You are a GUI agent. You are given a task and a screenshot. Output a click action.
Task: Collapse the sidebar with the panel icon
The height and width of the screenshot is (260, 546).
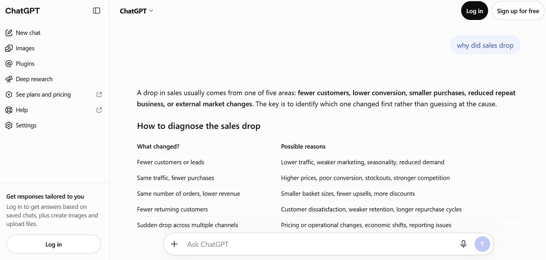point(96,10)
